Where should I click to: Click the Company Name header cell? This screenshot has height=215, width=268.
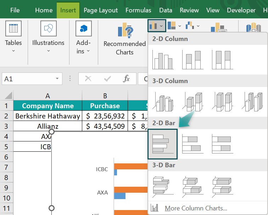tap(48, 105)
